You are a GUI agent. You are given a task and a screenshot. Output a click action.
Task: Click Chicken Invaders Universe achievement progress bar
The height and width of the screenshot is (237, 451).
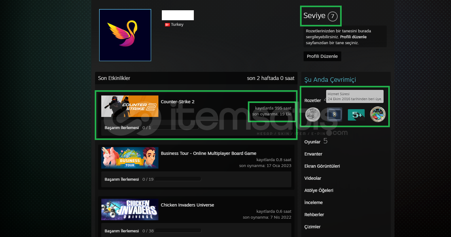pos(178,231)
